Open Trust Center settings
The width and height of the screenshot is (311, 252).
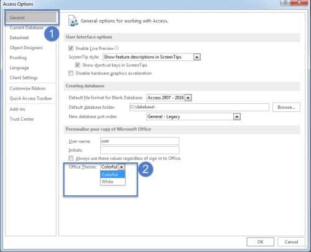pos(22,119)
